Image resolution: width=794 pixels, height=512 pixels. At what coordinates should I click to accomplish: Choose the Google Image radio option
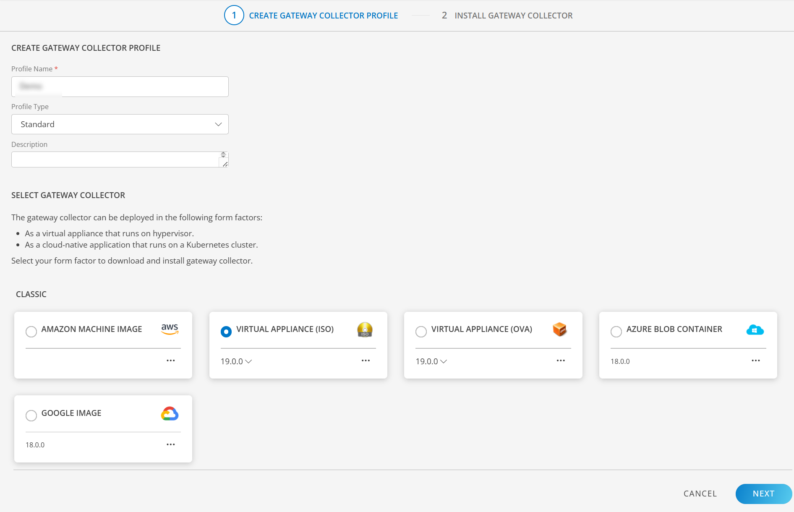point(31,415)
